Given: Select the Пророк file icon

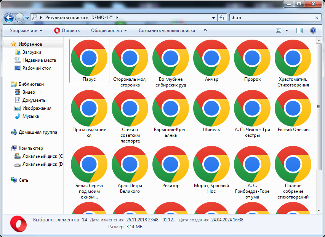Looking at the screenshot, I should click(252, 61).
